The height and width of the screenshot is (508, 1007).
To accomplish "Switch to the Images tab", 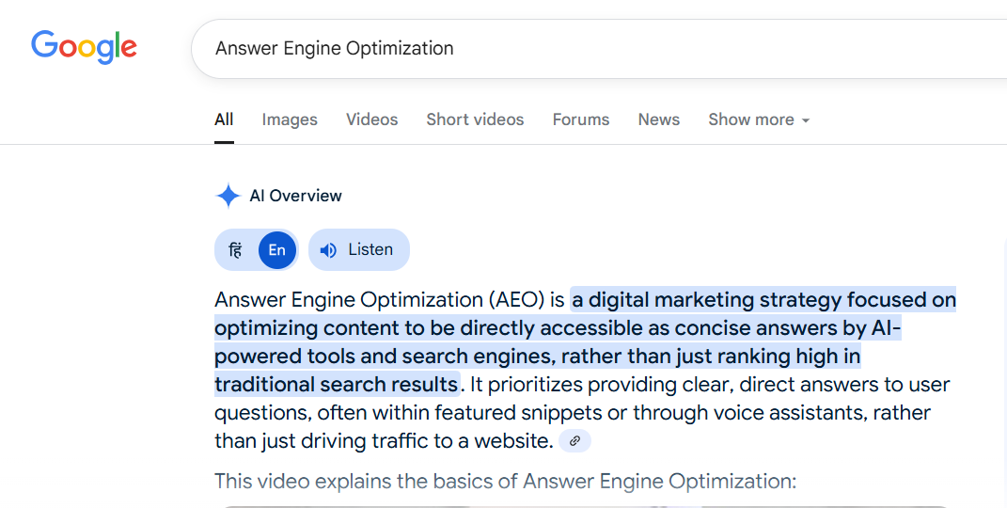I will click(x=290, y=119).
